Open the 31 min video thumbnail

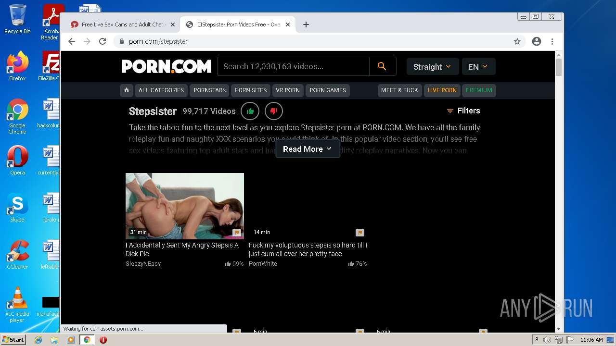(x=185, y=206)
